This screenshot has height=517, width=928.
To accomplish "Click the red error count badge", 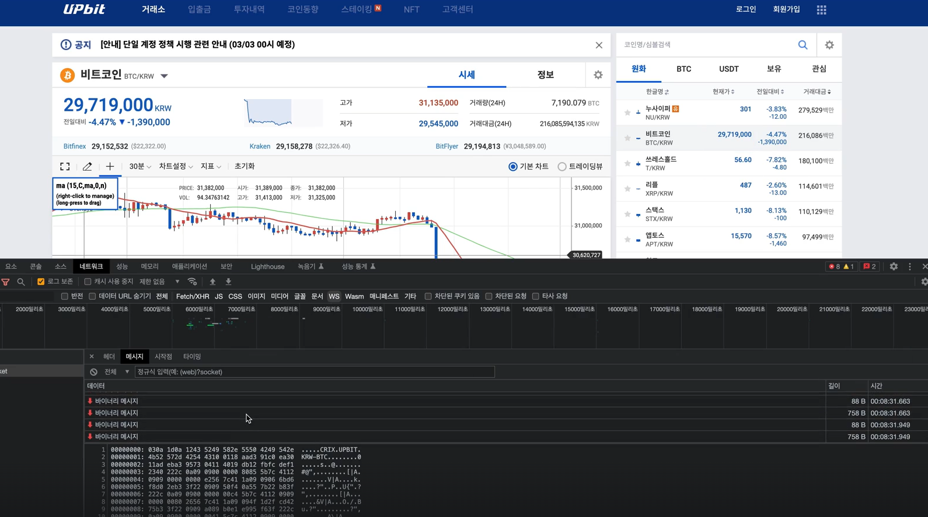I will (835, 266).
